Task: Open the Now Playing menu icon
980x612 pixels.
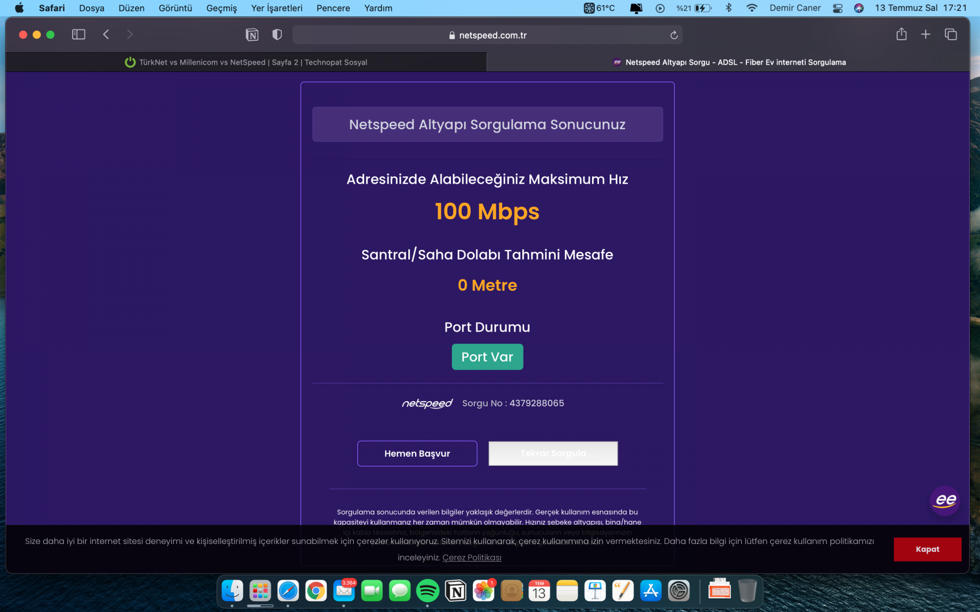Action: coord(660,8)
